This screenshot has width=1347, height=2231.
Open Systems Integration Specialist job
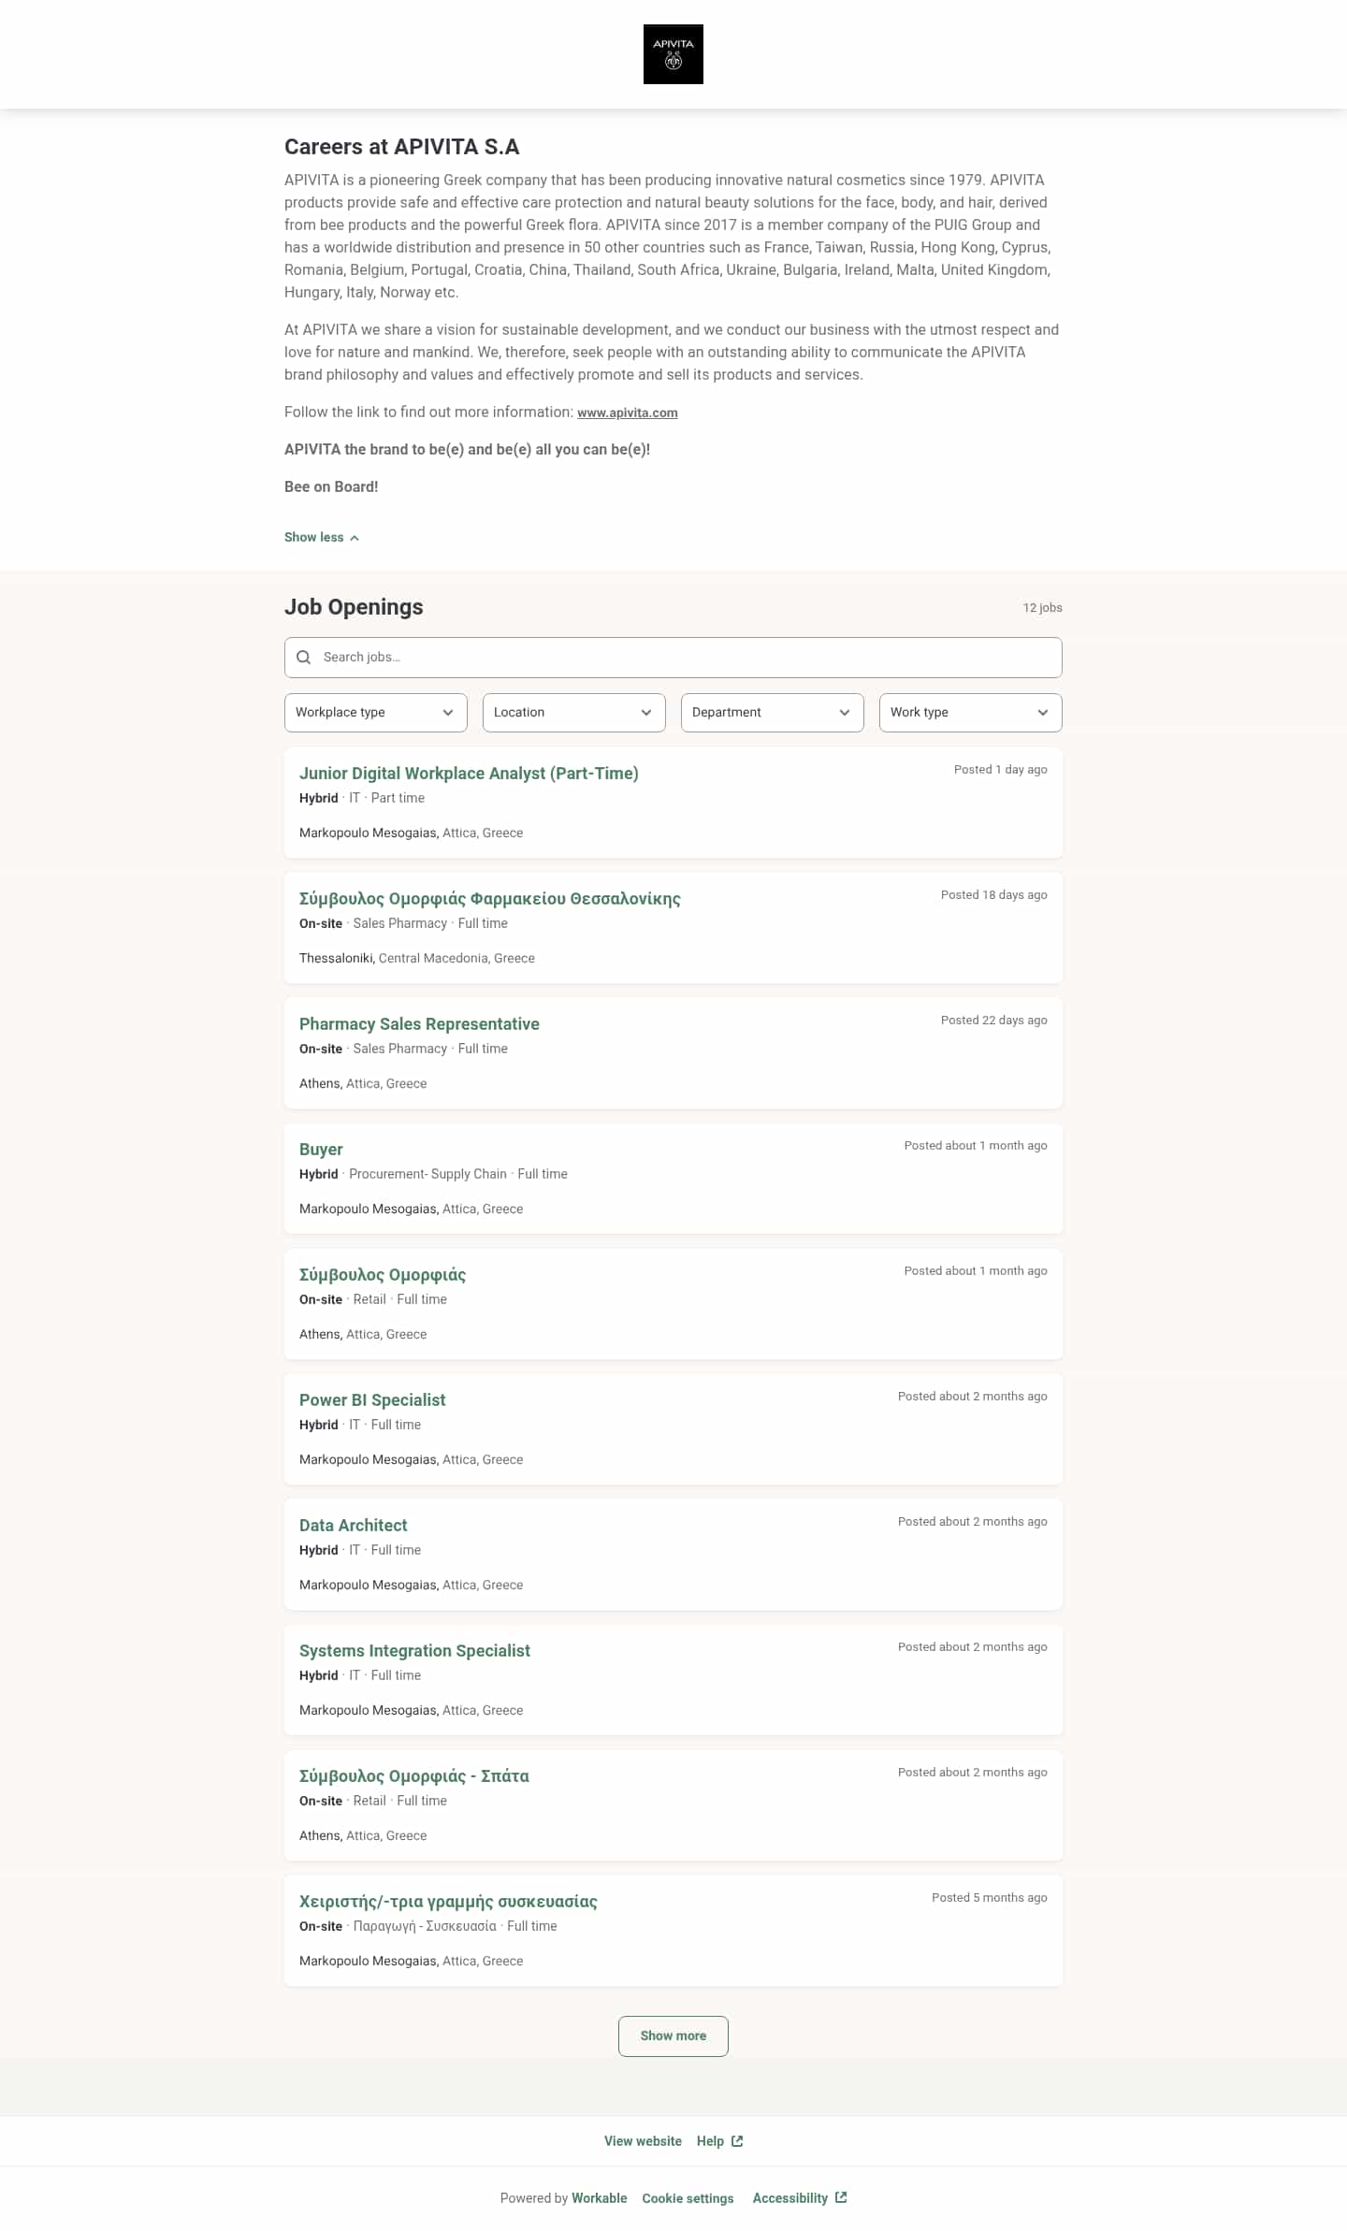[x=414, y=1651]
